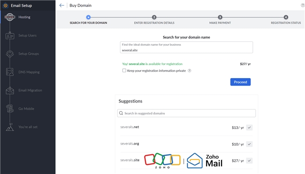
Task: Open the Email Migration envelope icon
Action: tap(10, 90)
